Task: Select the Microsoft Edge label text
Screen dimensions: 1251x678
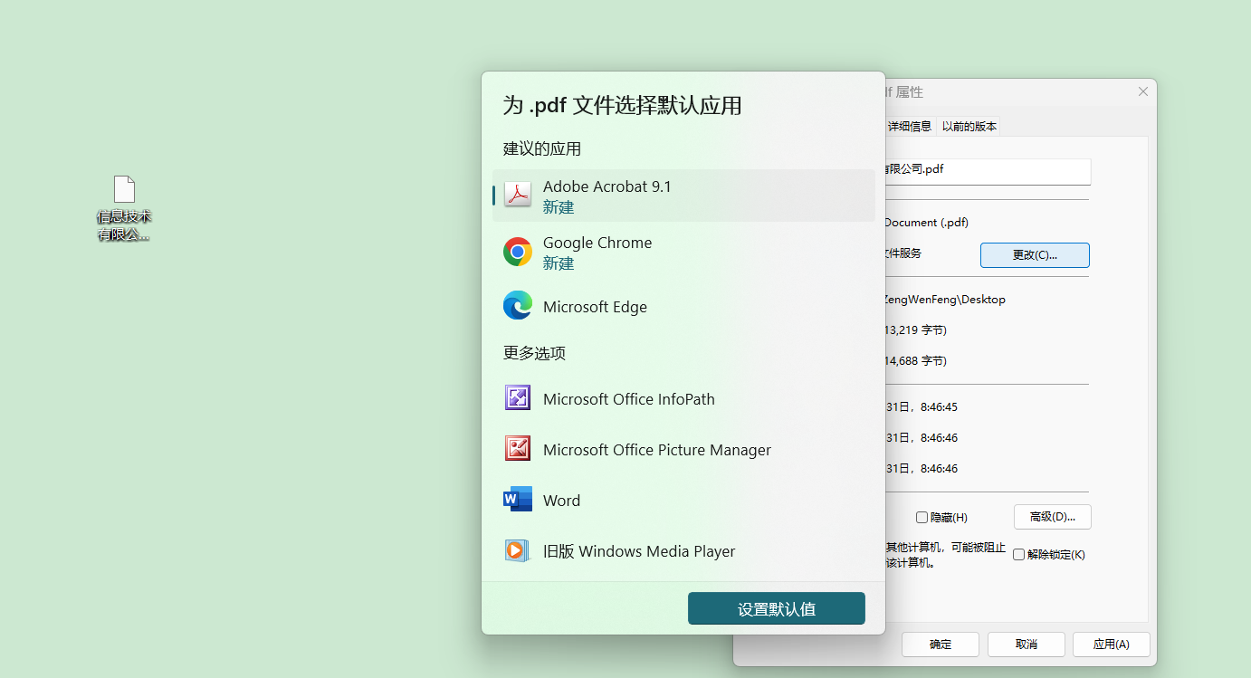Action: [x=595, y=307]
